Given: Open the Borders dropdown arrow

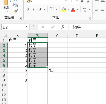Looking at the screenshot, I should [56, 9].
